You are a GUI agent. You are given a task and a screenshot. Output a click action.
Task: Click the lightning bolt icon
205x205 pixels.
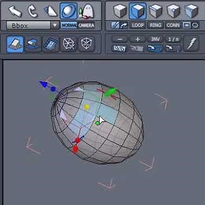pos(191,43)
